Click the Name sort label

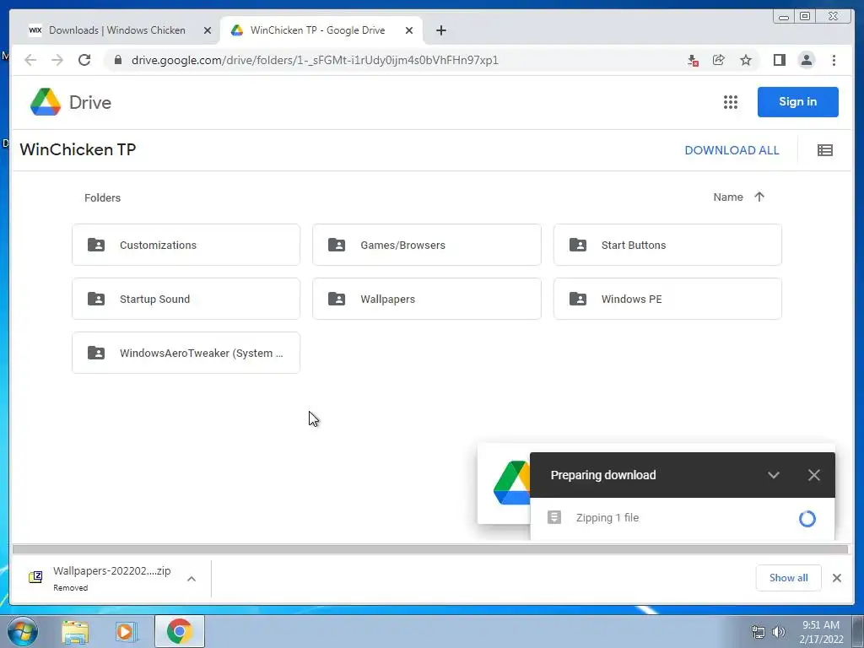(728, 197)
